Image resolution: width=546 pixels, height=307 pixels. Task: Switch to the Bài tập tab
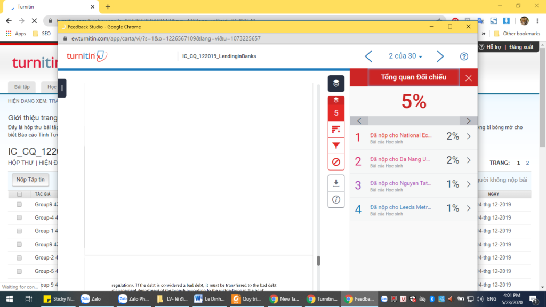[x=22, y=87]
